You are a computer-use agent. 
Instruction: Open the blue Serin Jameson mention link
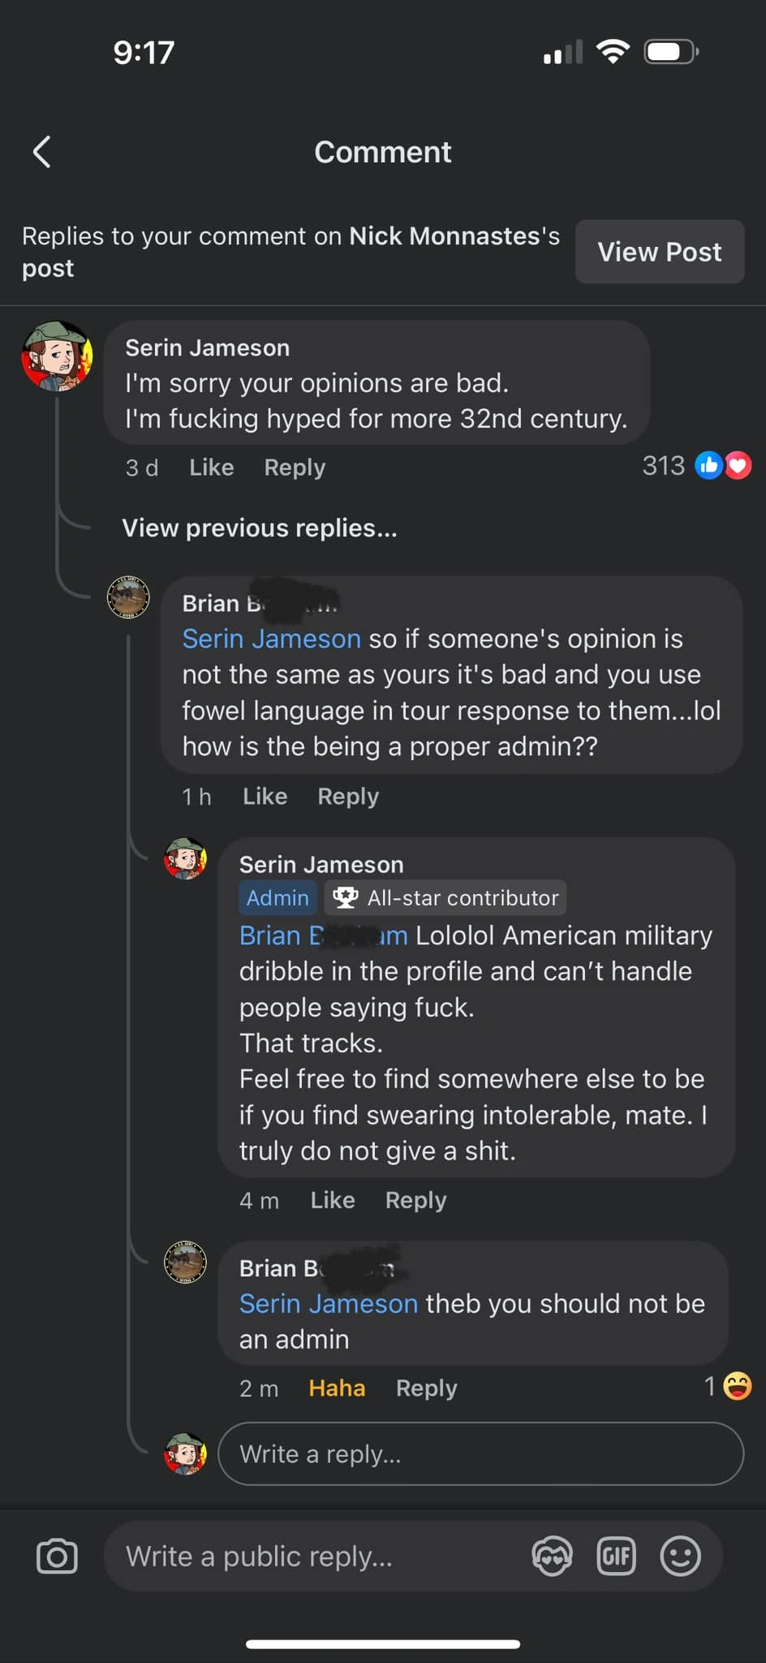click(x=271, y=639)
